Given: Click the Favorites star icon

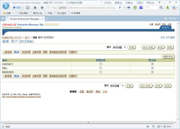Looking at the screenshot, I should click(42, 7).
